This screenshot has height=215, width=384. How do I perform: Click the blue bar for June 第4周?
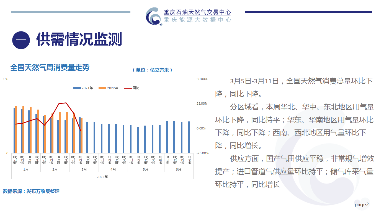(189, 137)
